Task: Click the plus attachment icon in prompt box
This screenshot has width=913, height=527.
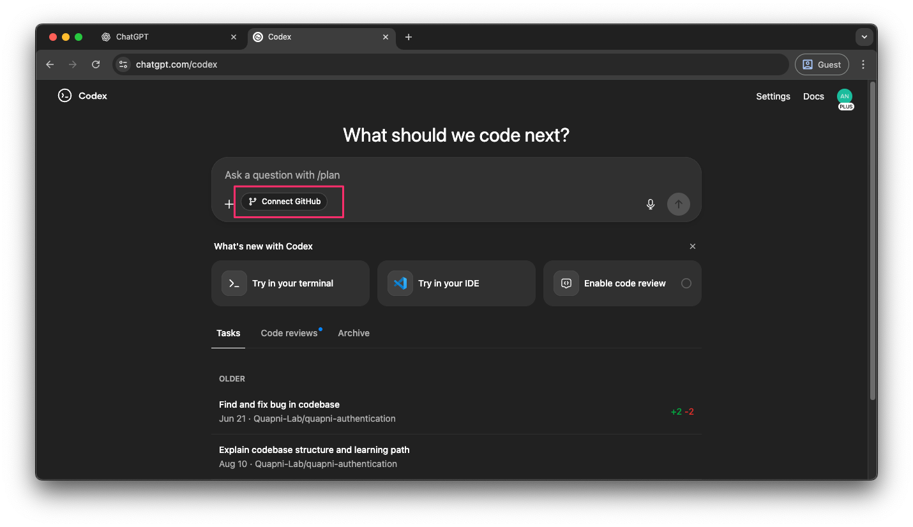Action: pos(229,204)
